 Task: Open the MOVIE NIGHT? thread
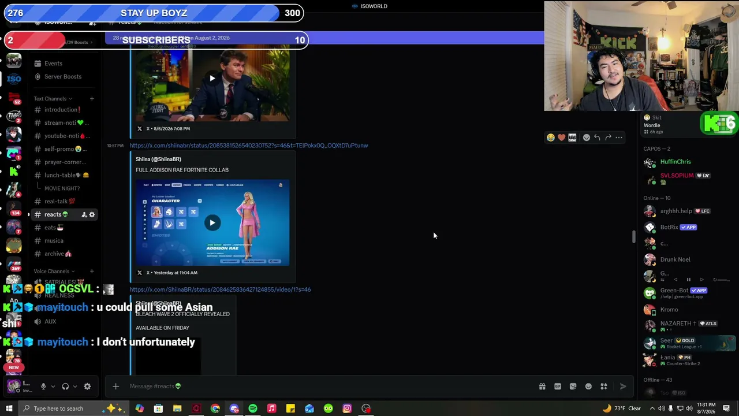click(x=62, y=188)
